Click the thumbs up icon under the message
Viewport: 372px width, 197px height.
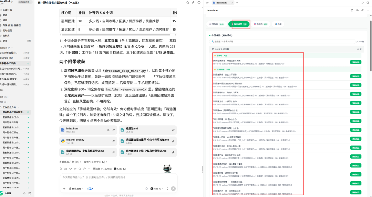66,169
